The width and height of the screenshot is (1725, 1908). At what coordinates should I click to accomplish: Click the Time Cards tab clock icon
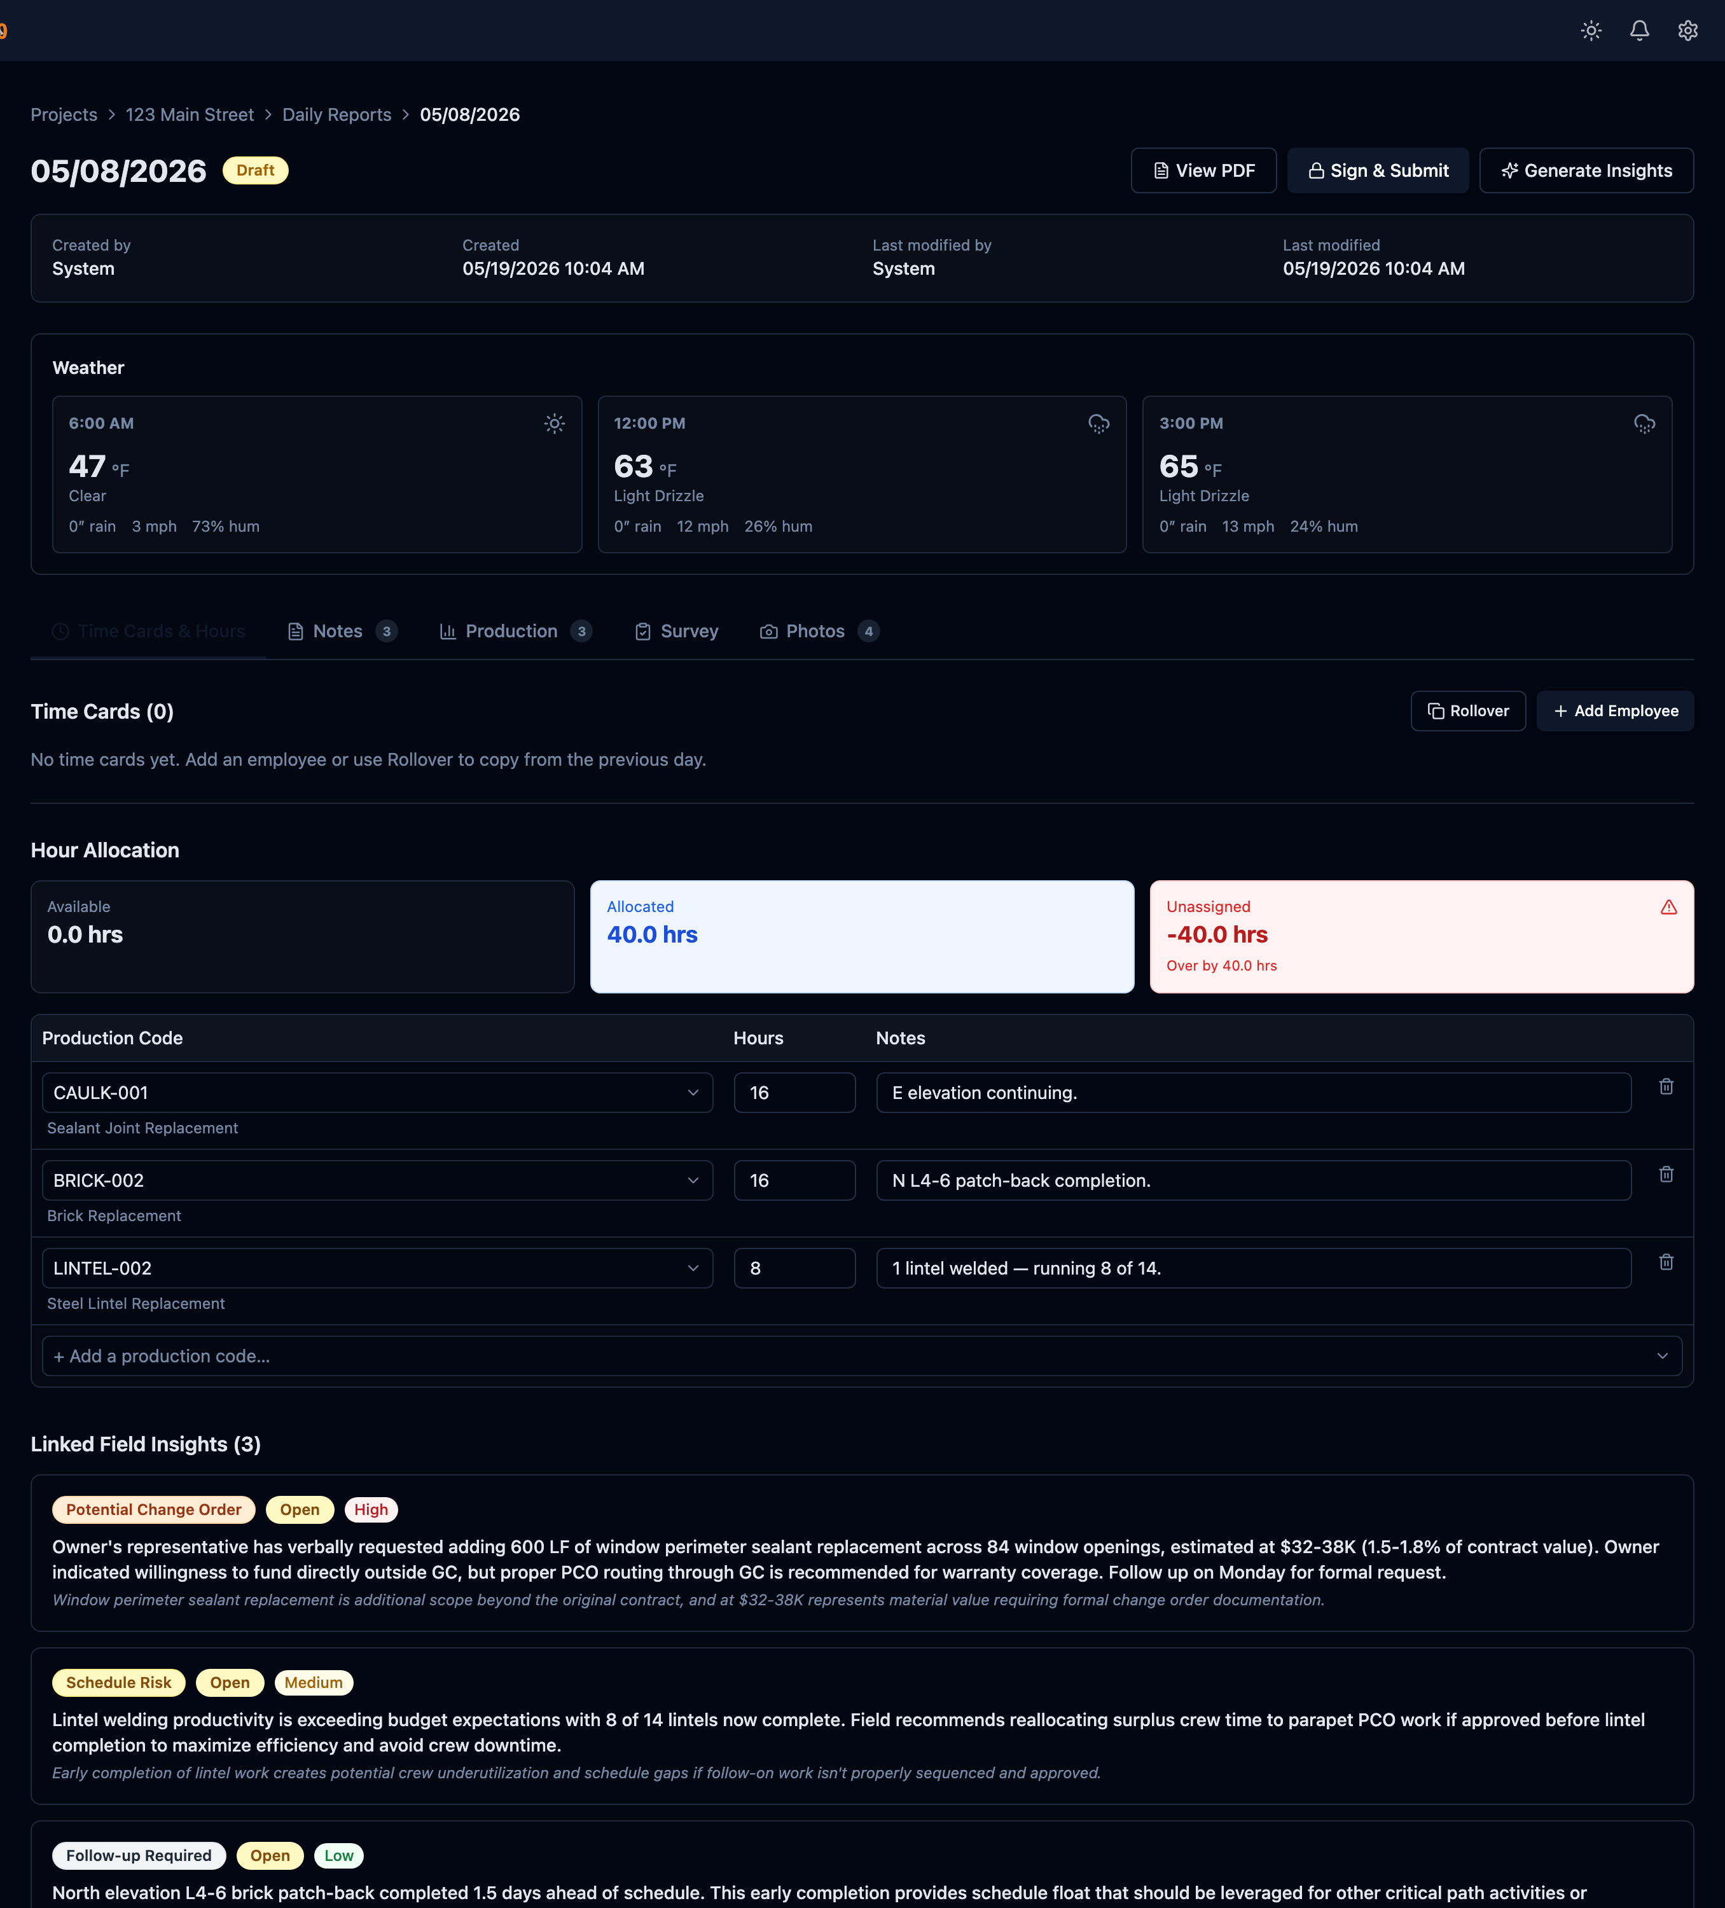tap(60, 632)
